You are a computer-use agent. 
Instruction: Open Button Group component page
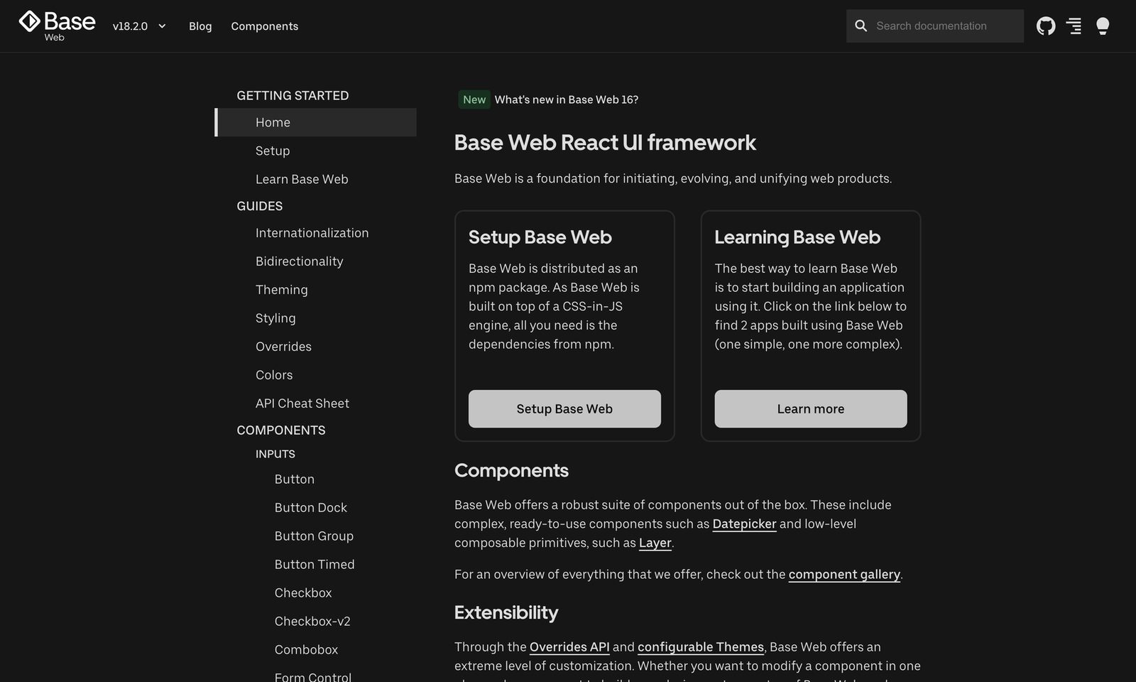click(x=314, y=536)
